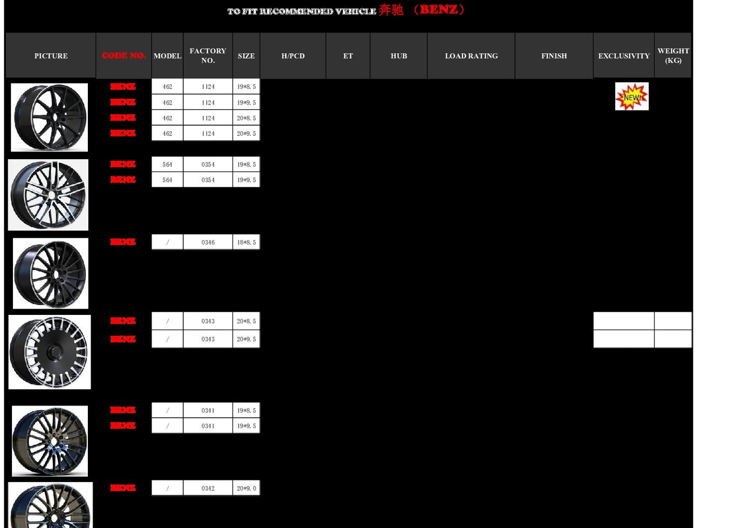Image resolution: width=747 pixels, height=528 pixels.
Task: Click the SIZE column header
Action: pos(246,56)
